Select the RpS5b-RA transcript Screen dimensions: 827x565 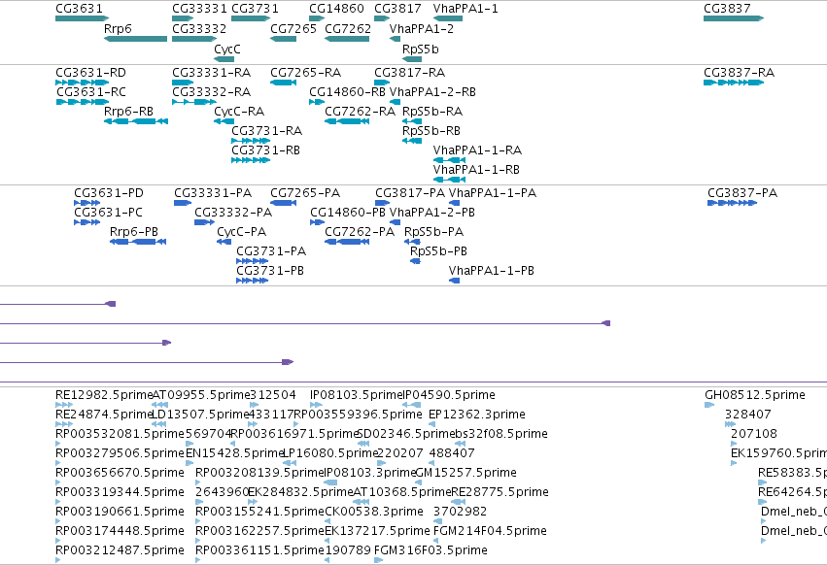pos(412,121)
